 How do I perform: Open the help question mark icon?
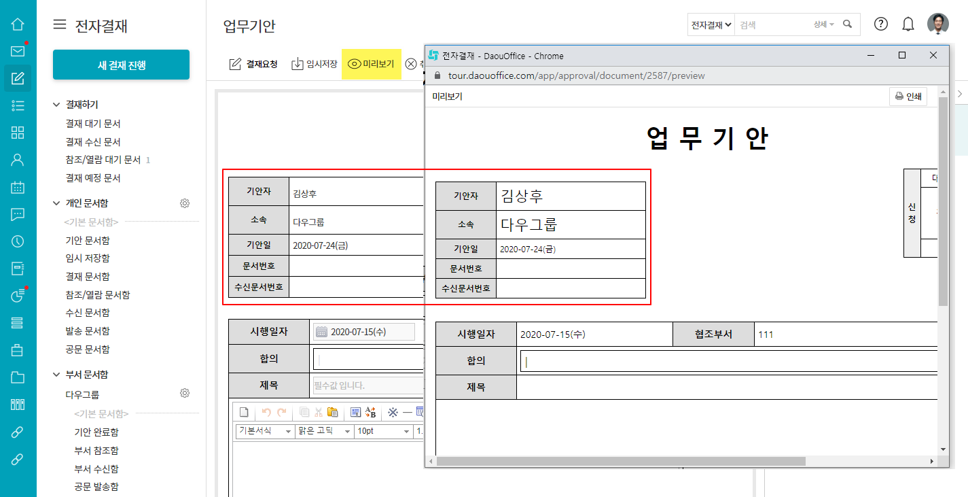(881, 24)
